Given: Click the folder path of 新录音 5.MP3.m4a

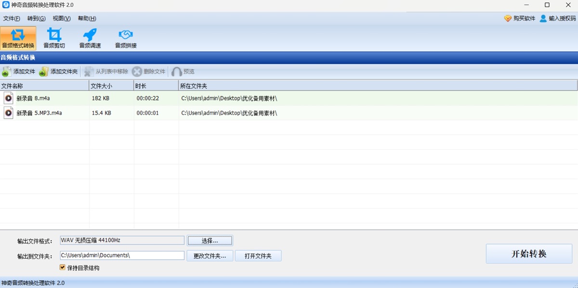Looking at the screenshot, I should [x=229, y=113].
